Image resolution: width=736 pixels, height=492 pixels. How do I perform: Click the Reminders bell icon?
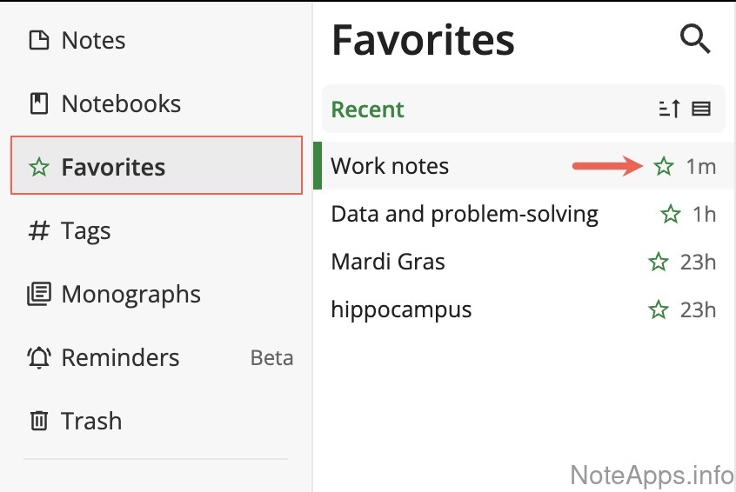pyautogui.click(x=38, y=358)
